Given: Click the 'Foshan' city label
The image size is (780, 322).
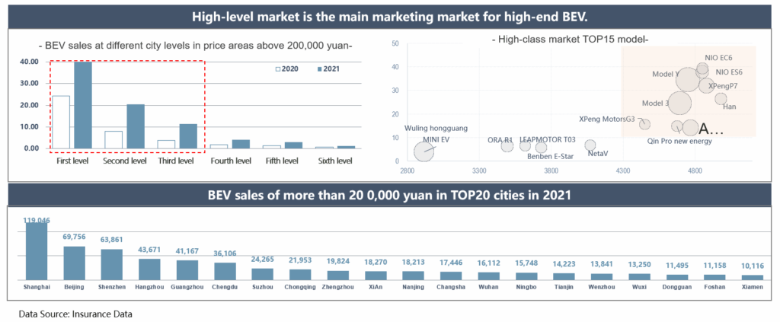Looking at the screenshot, I should coord(714,287).
